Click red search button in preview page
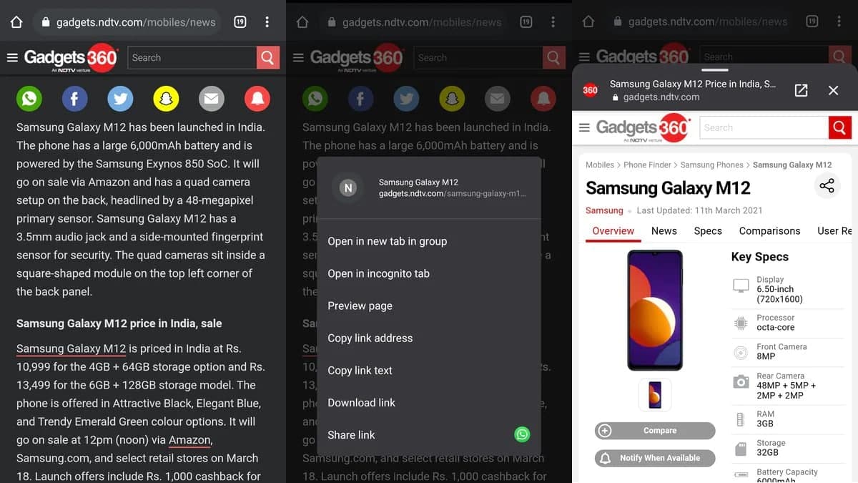 pyautogui.click(x=839, y=127)
